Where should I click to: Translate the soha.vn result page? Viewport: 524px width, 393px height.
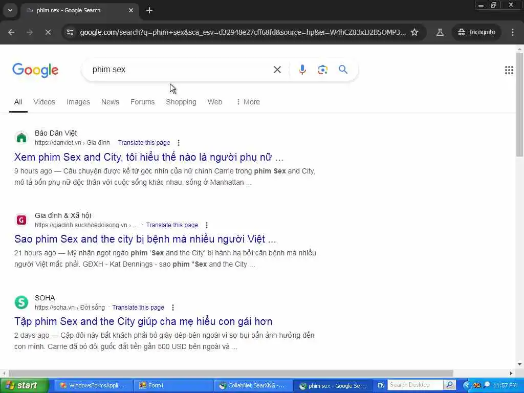point(138,307)
